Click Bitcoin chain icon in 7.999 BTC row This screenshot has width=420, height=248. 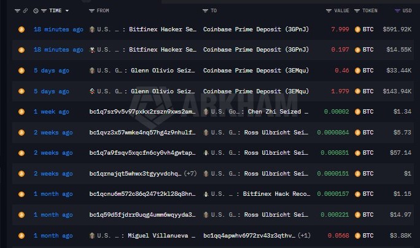[21, 29]
